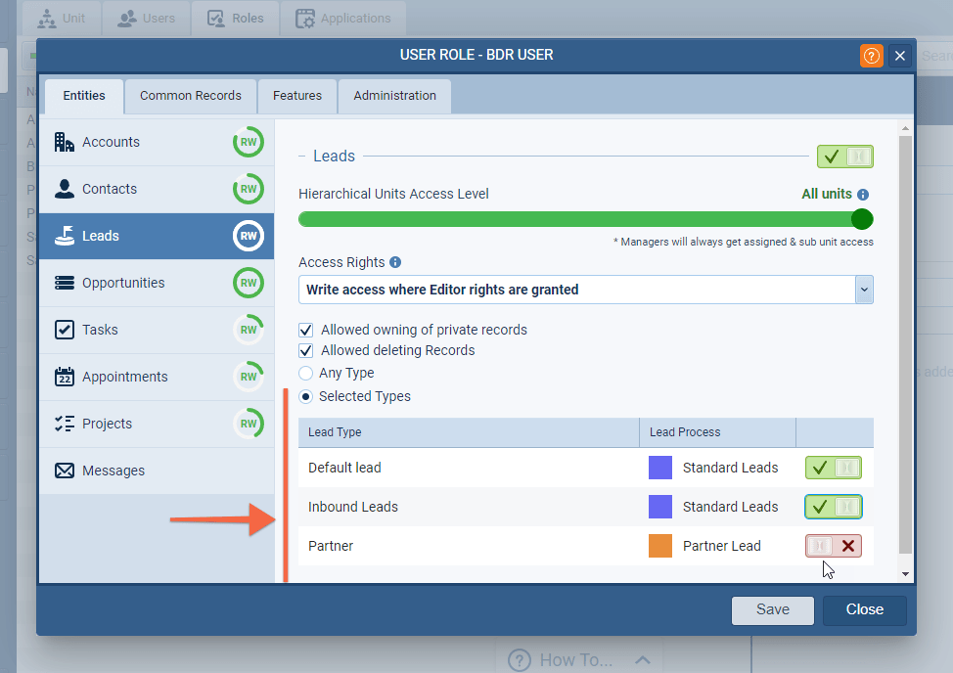Click the Appointments calendar icon
Screen dimensions: 953x673
pos(65,377)
